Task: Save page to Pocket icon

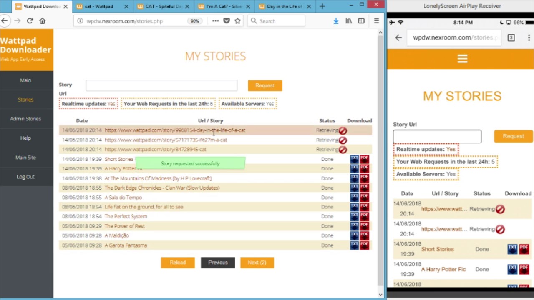Action: pyautogui.click(x=227, y=21)
